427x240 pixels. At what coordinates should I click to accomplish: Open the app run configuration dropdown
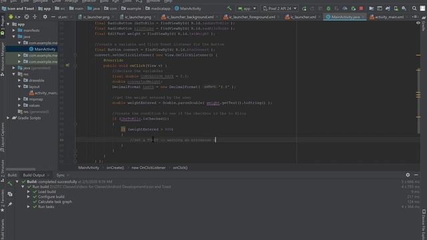(x=247, y=9)
